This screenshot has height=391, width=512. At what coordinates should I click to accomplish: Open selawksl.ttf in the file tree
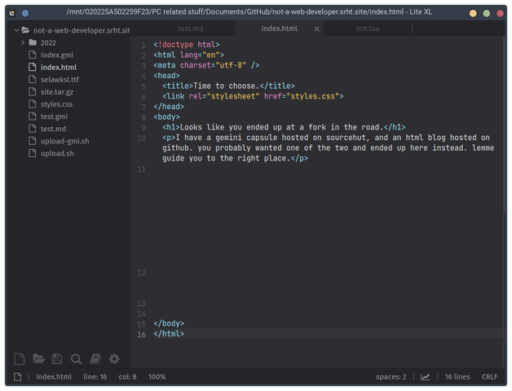pyautogui.click(x=60, y=79)
